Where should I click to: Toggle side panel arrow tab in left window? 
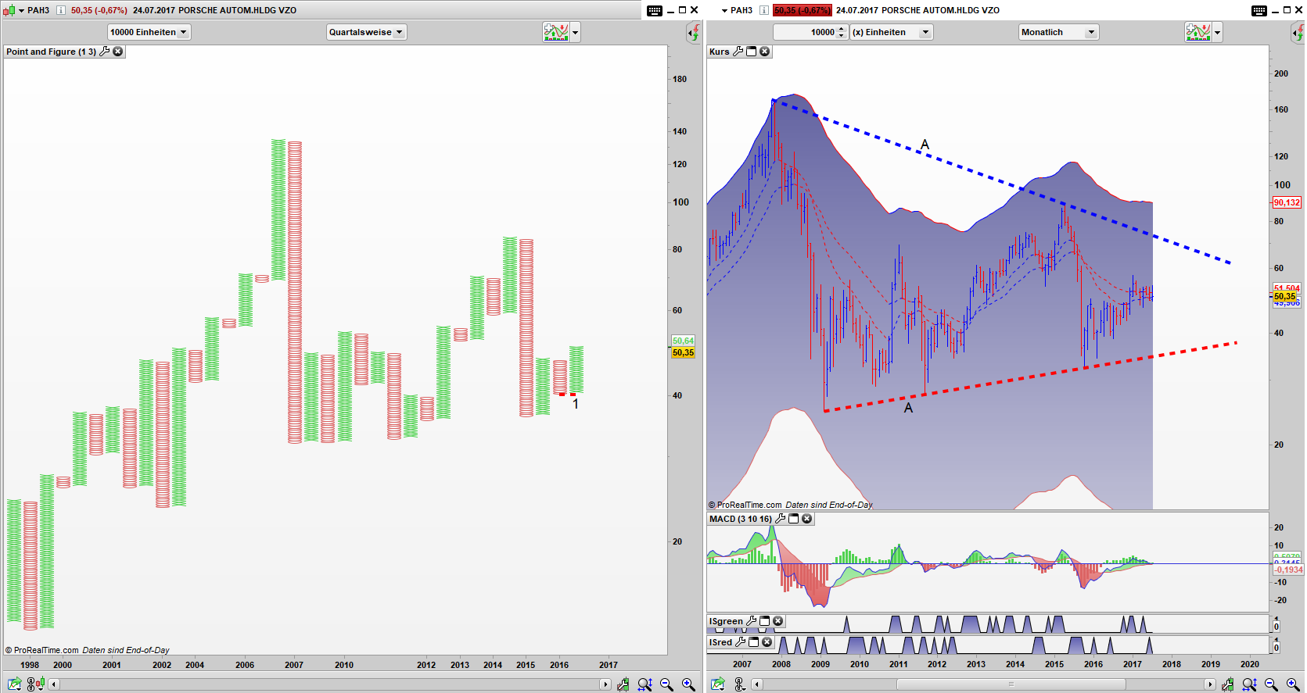[x=693, y=33]
